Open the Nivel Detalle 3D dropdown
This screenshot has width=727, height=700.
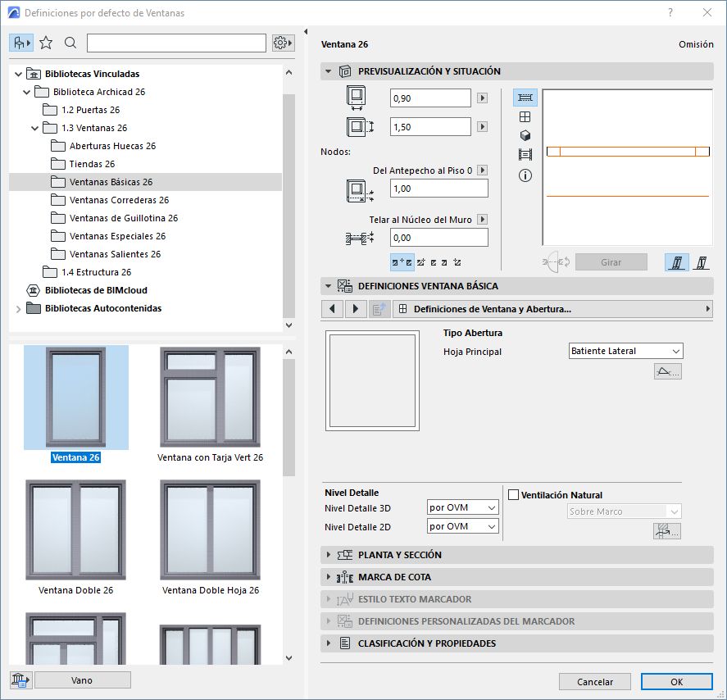point(463,507)
